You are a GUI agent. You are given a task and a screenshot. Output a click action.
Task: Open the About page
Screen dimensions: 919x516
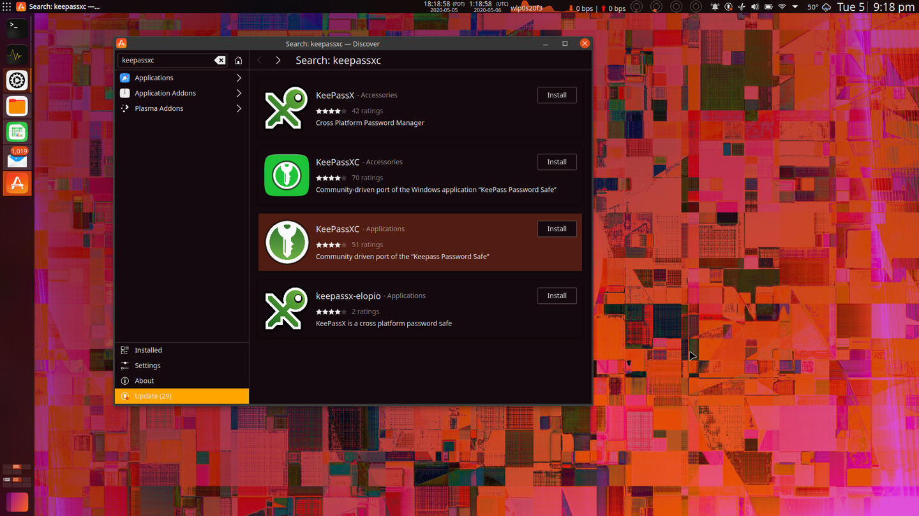pos(182,381)
